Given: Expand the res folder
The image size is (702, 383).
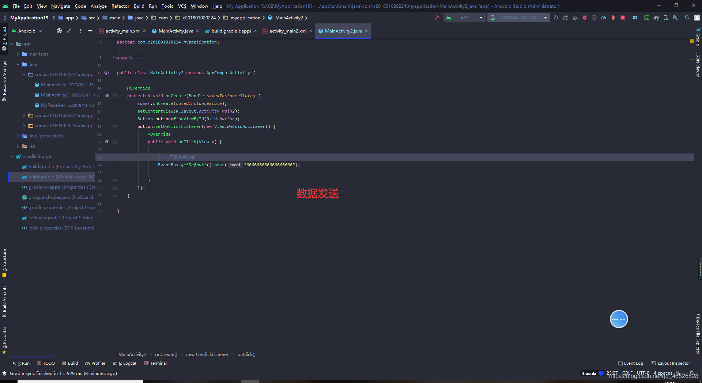Looking at the screenshot, I should point(18,146).
